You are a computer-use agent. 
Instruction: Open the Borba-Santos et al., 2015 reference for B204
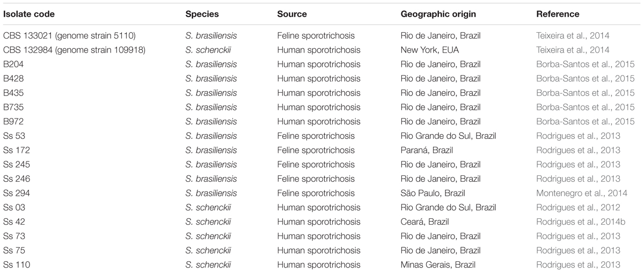(585, 64)
